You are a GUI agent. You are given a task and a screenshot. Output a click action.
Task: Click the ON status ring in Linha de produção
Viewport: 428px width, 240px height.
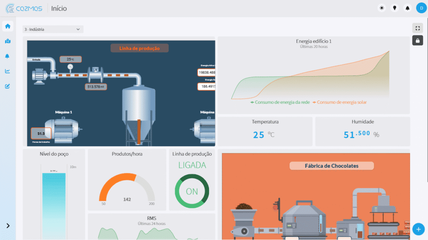pyautogui.click(x=192, y=192)
